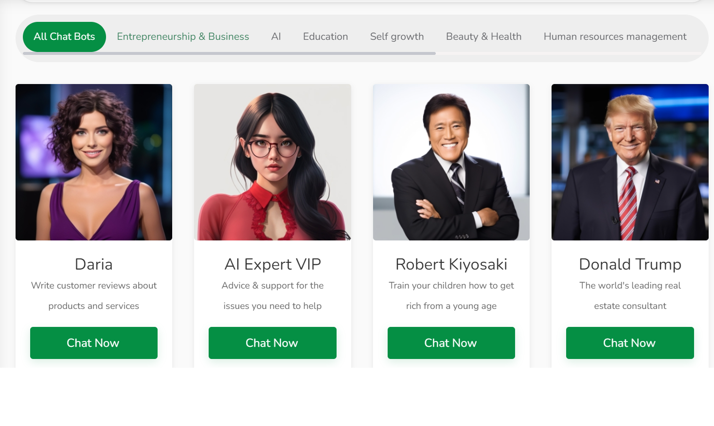Open Daria's profile picture
The image size is (714, 426).
(x=94, y=162)
